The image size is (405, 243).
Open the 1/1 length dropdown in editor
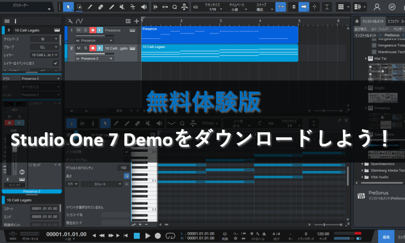pos(72,184)
